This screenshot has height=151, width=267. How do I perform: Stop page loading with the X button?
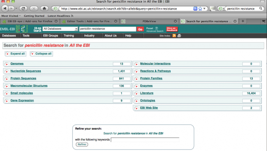(x=34, y=8)
